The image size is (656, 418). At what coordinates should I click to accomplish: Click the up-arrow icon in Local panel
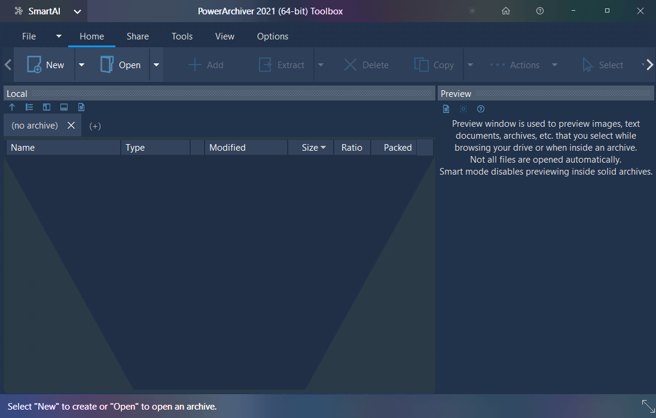(12, 107)
